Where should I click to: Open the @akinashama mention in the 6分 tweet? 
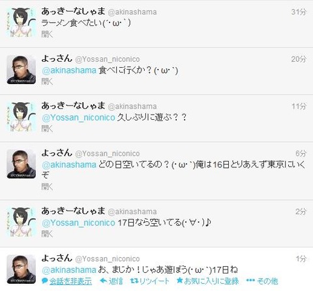[x=69, y=165]
